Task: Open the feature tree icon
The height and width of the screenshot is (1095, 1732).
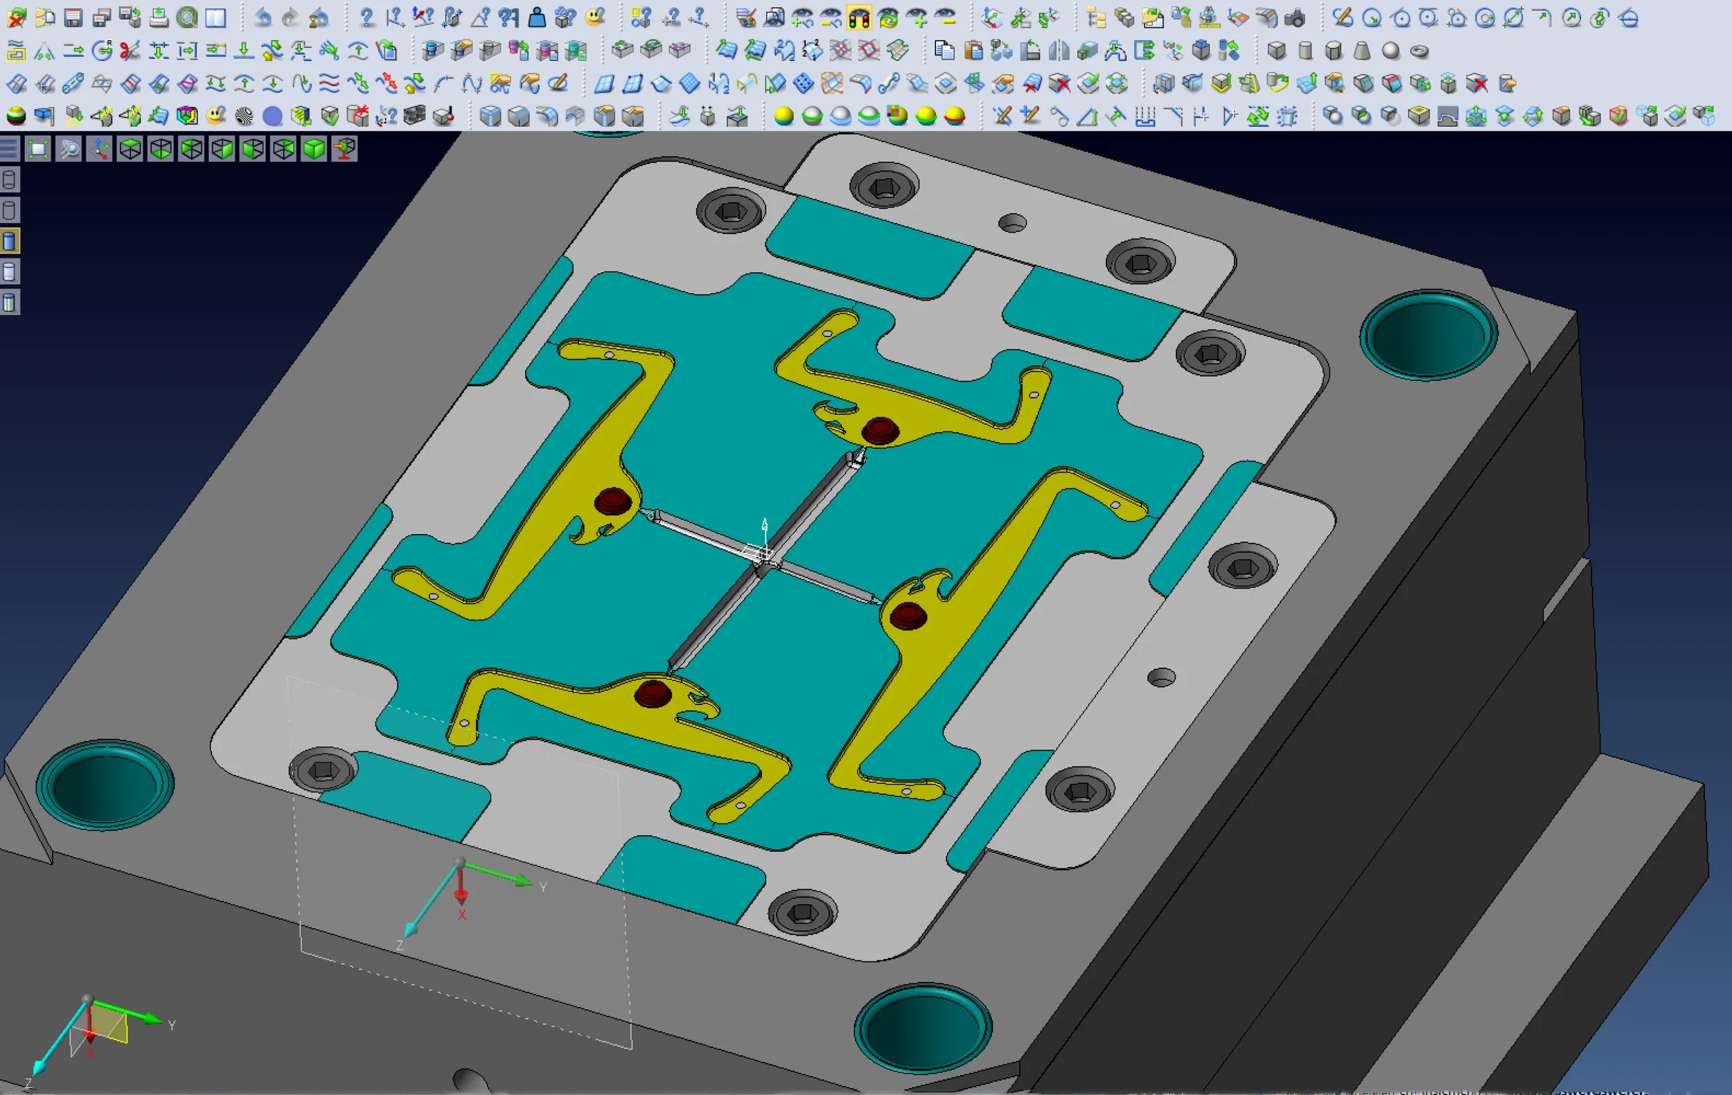Action: (1095, 17)
